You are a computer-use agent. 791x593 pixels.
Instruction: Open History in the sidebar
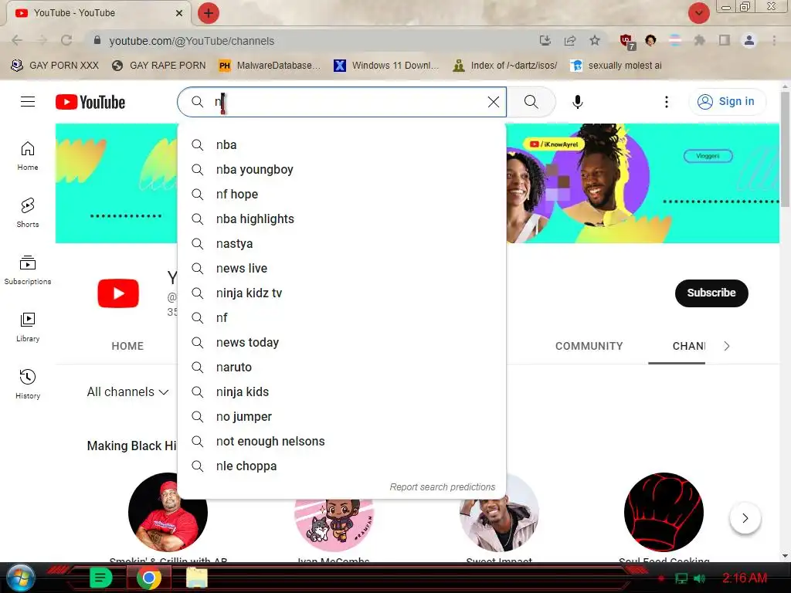28,384
